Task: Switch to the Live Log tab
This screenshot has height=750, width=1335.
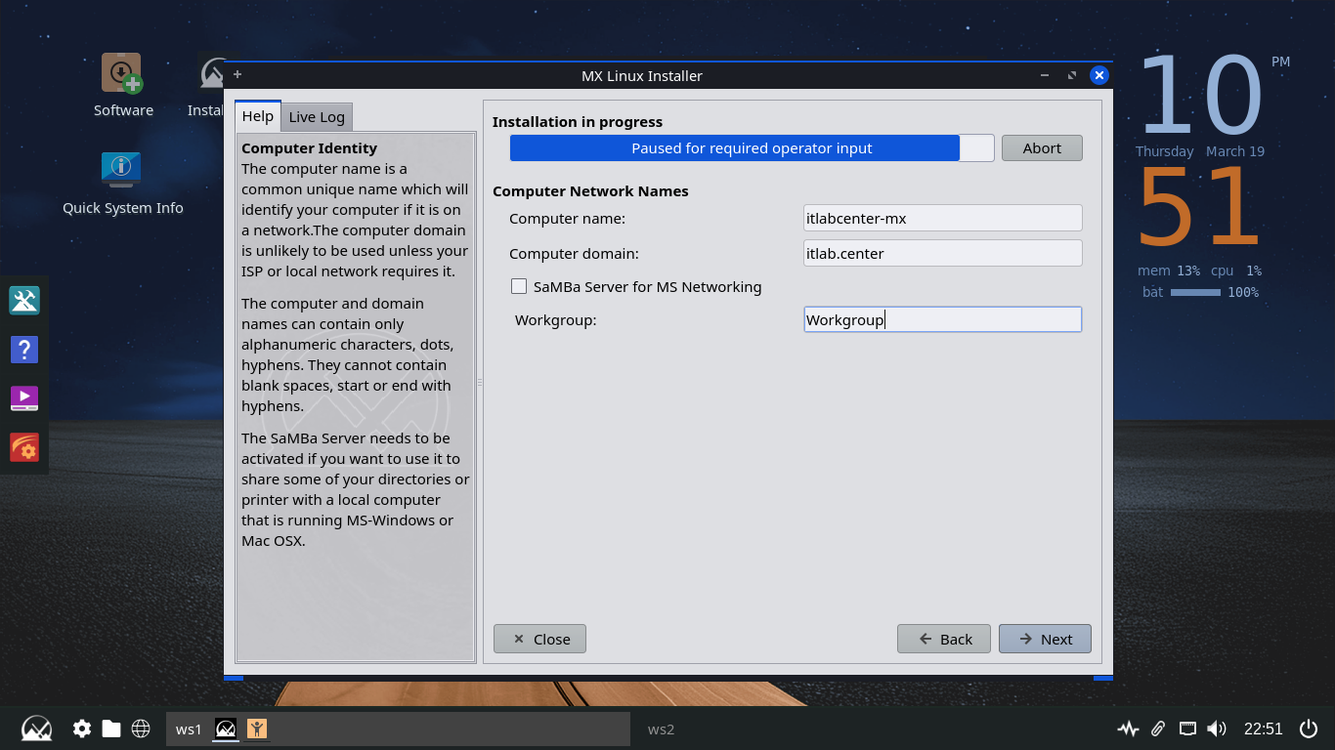Action: 317,117
